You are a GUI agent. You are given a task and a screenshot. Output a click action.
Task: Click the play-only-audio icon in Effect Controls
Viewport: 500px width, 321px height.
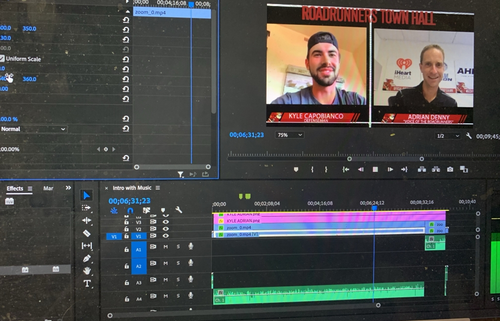click(193, 174)
